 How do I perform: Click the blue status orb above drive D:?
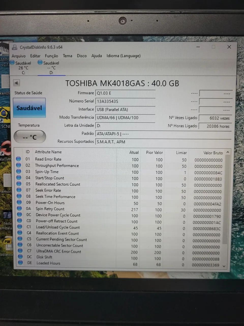[40, 62]
